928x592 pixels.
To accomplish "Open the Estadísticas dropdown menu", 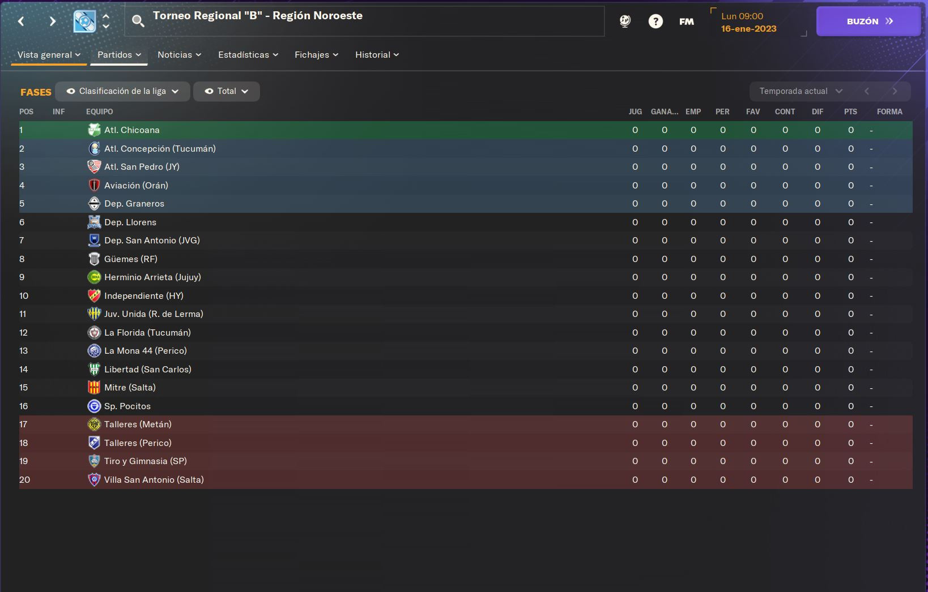I will (248, 55).
